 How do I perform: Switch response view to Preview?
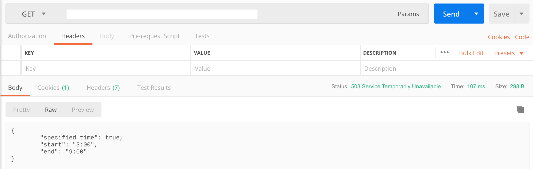83,109
